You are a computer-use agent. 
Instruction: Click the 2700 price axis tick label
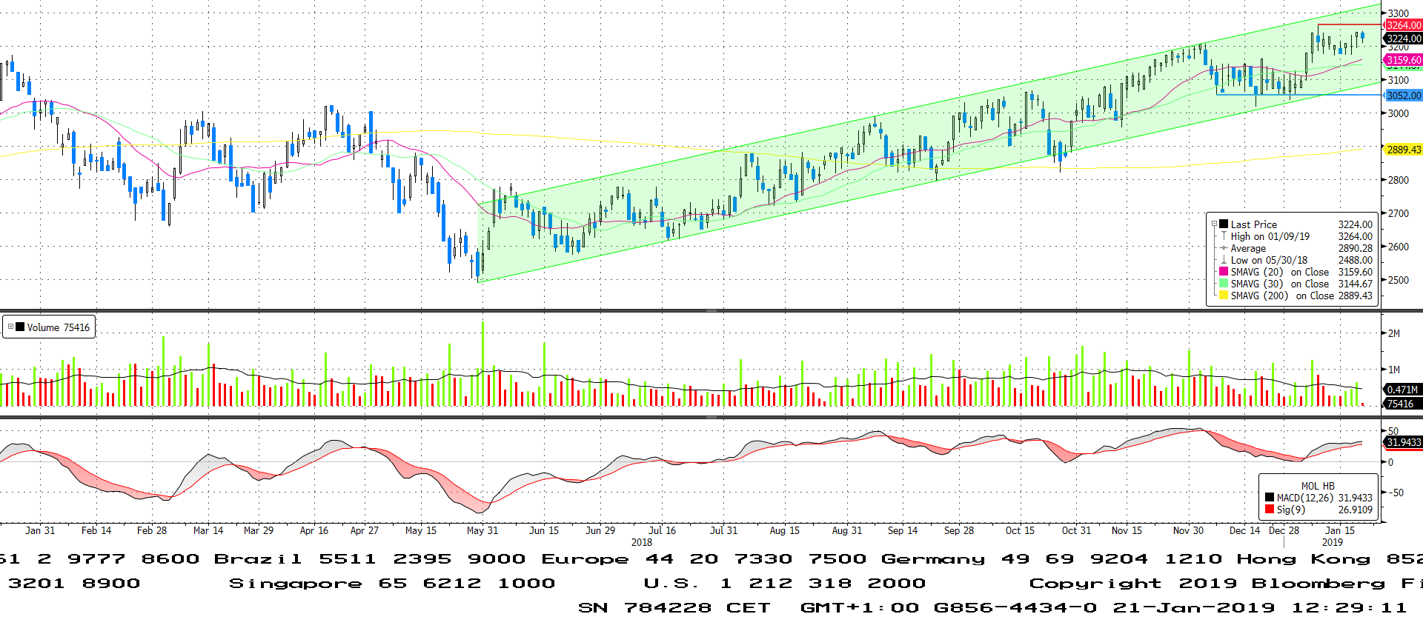coord(1399,213)
